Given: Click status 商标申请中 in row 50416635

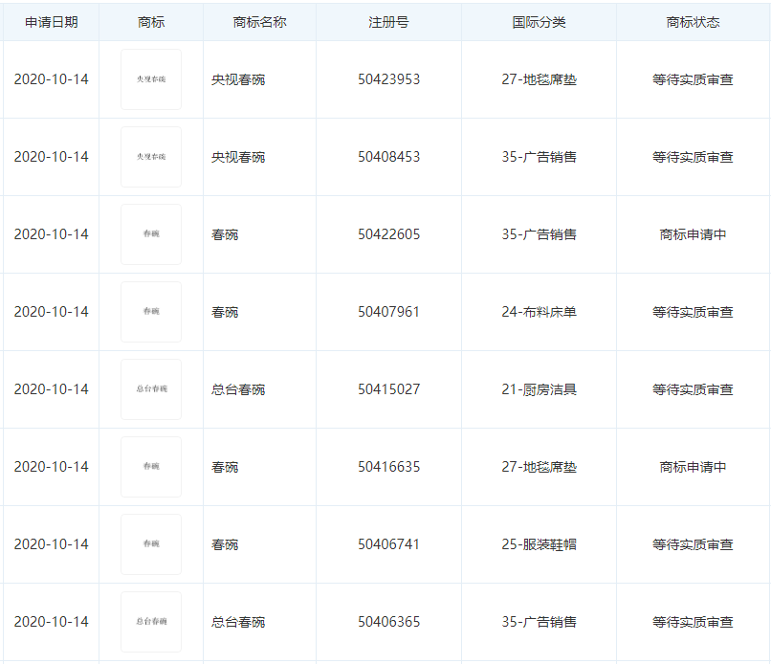Looking at the screenshot, I should (693, 467).
